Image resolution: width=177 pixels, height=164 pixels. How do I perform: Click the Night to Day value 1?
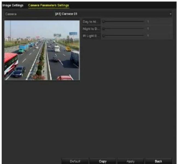coord(148,29)
